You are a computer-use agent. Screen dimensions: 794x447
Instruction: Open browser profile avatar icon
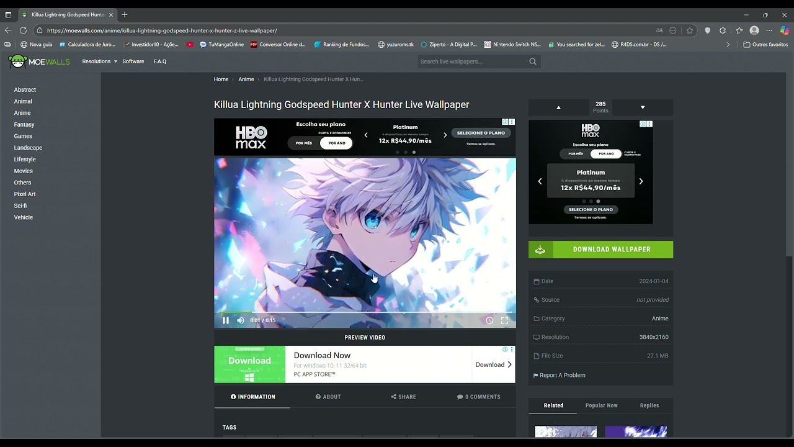click(754, 30)
